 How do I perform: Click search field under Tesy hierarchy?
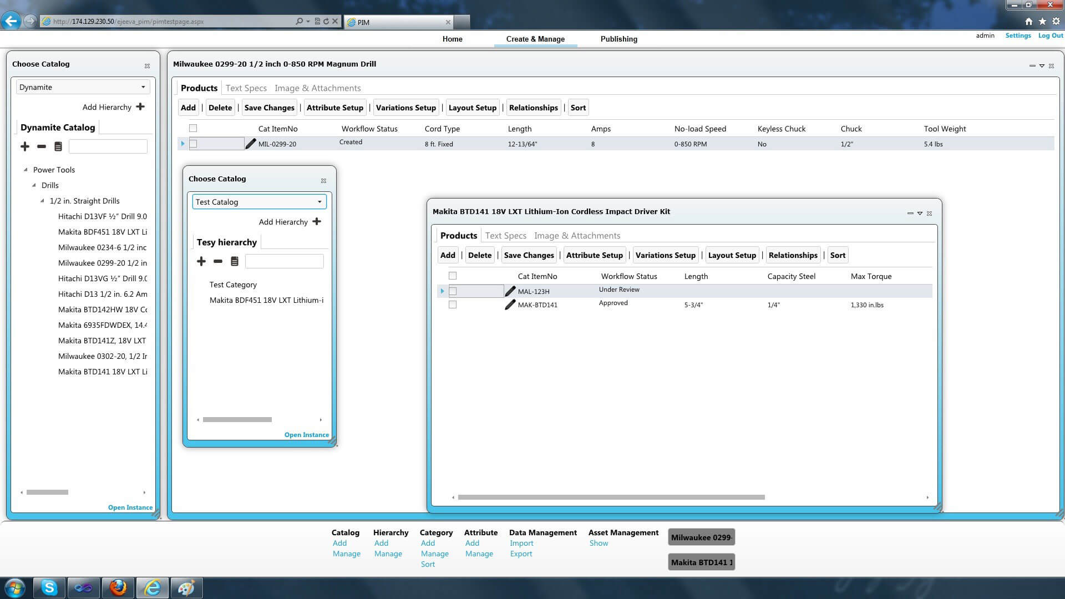point(284,261)
